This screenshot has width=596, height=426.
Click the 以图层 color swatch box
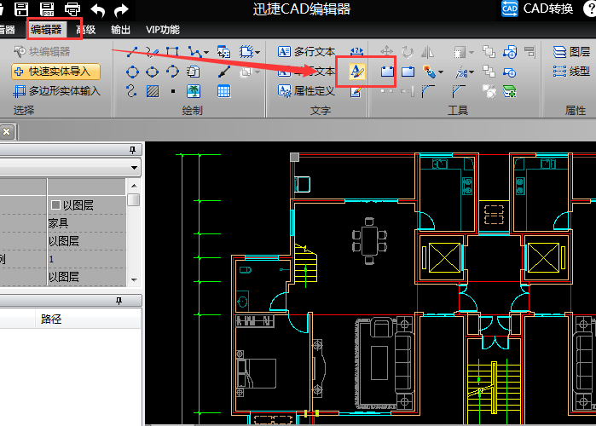(x=55, y=205)
